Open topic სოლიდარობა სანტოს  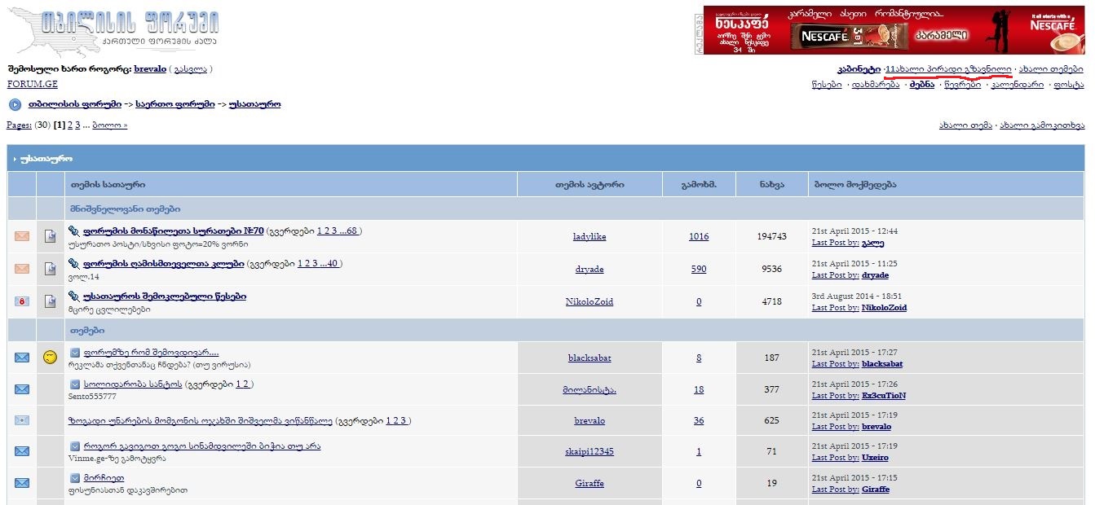pyautogui.click(x=133, y=384)
